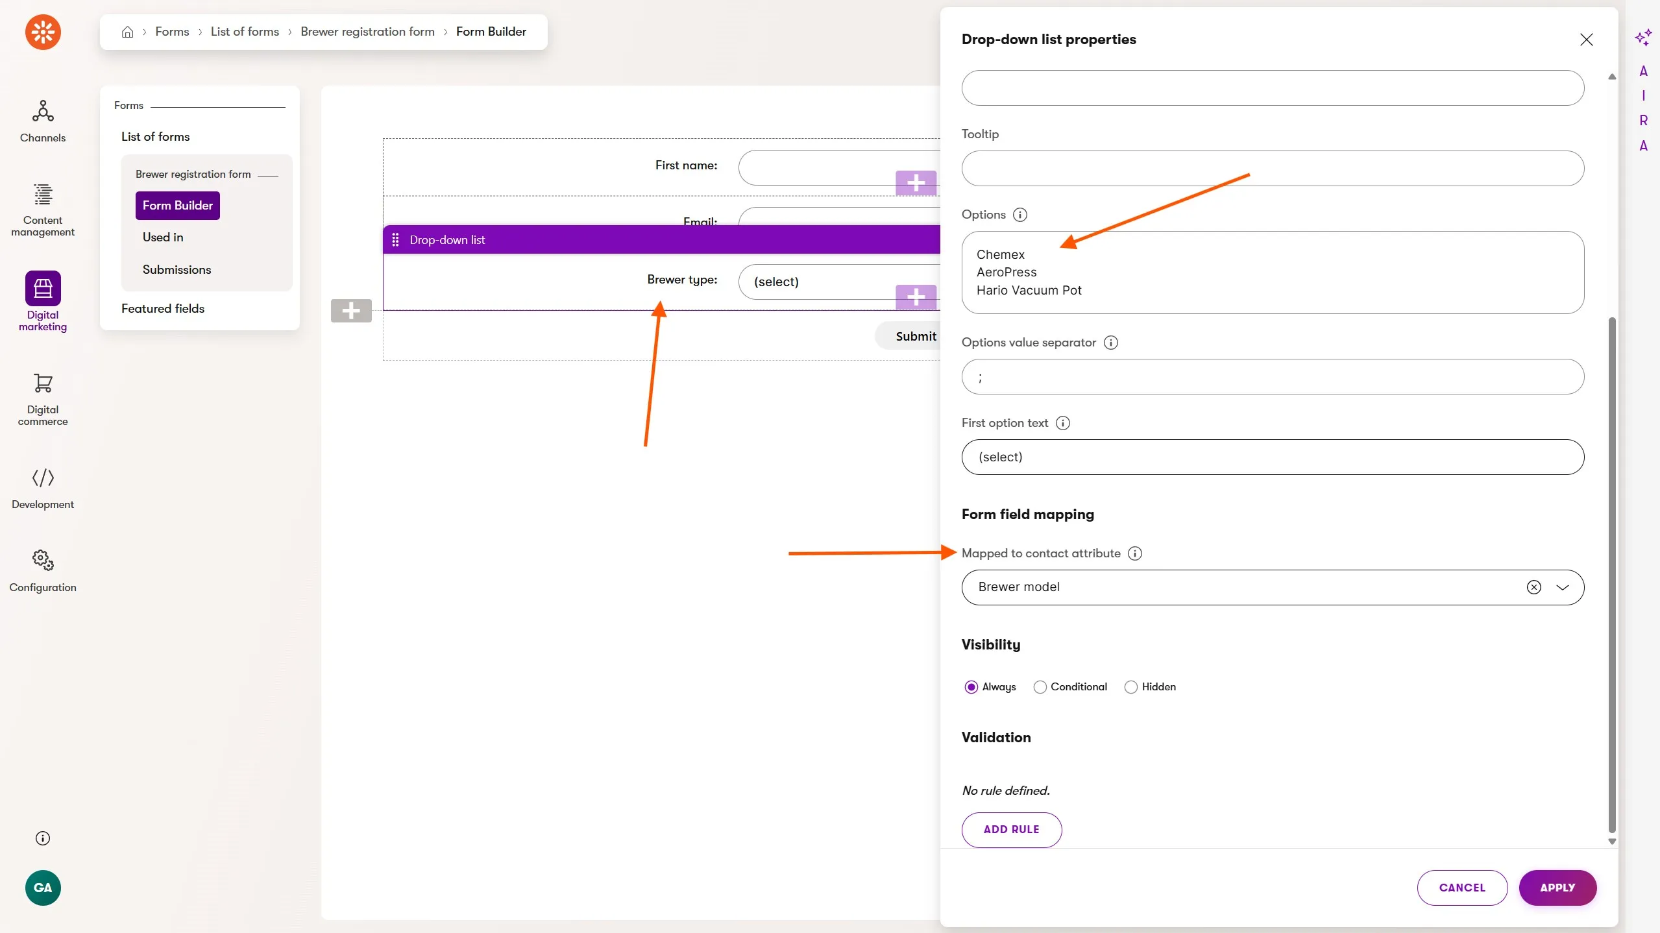Image resolution: width=1660 pixels, height=933 pixels.
Task: Open the Channels application icon
Action: (43, 112)
